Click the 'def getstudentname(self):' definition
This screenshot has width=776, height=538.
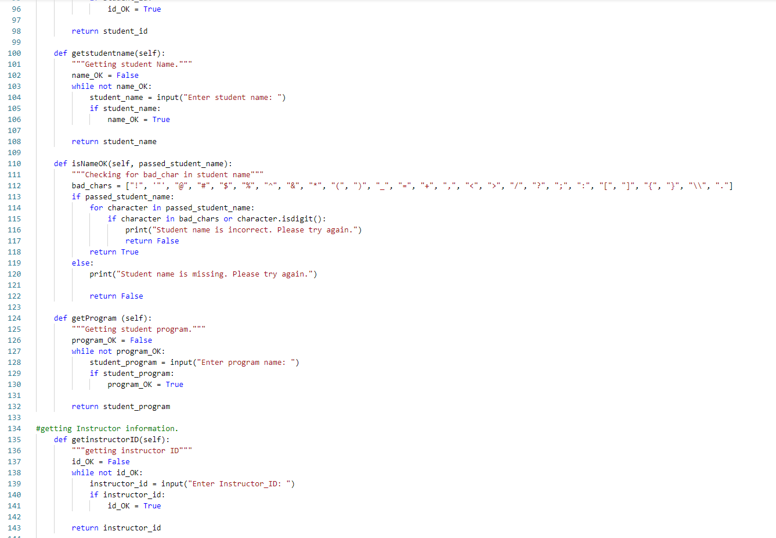[110, 53]
